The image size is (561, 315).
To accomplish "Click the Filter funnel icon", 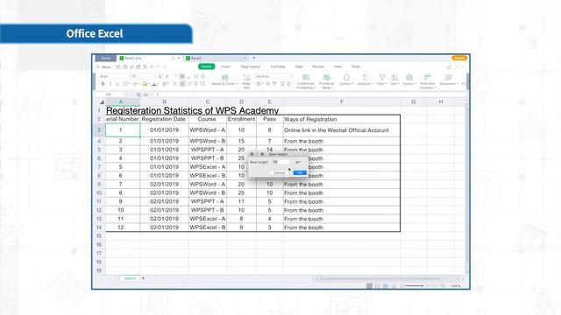I will click(x=382, y=77).
